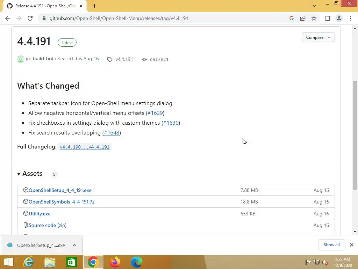
Task: Click the 4.4.191 release title
Action: coord(34,41)
